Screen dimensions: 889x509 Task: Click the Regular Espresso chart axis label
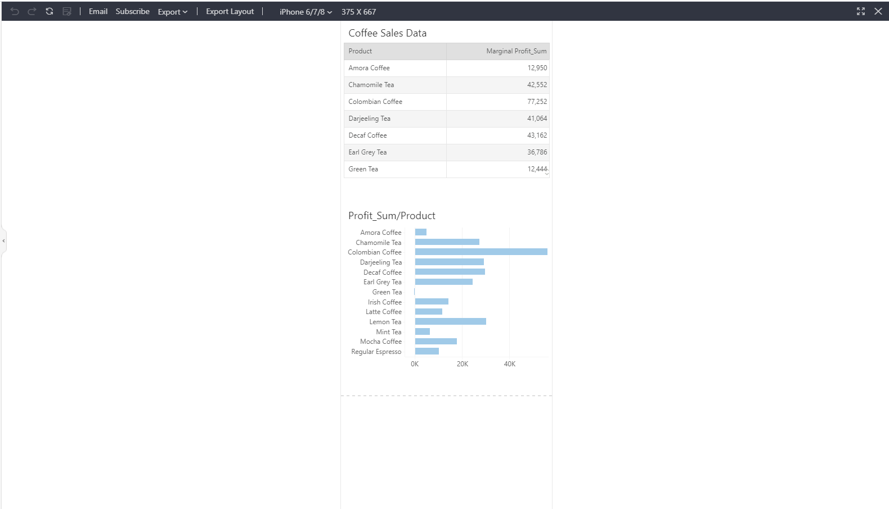(x=376, y=352)
